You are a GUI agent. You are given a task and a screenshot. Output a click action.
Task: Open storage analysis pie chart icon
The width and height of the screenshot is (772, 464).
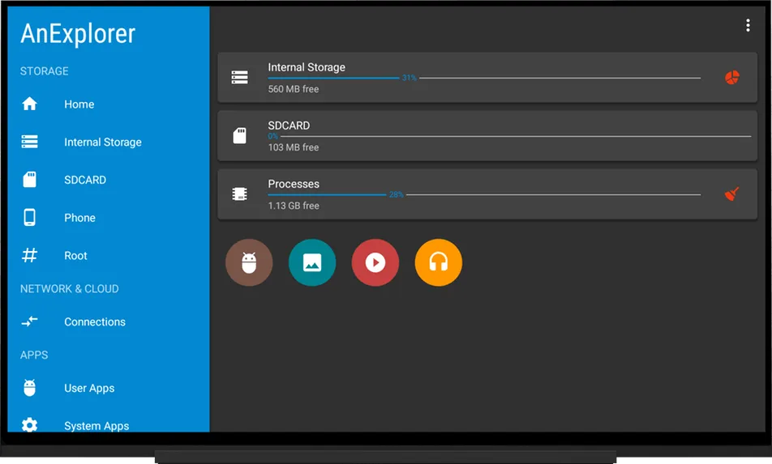pos(732,78)
